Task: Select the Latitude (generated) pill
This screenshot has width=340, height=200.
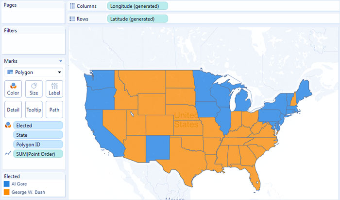Action: click(137, 19)
